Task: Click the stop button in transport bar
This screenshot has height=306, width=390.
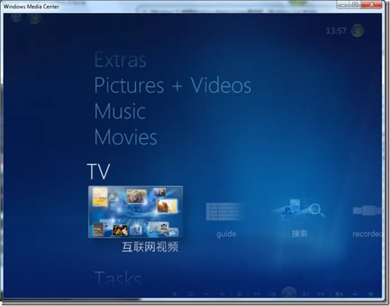Action: point(239,294)
